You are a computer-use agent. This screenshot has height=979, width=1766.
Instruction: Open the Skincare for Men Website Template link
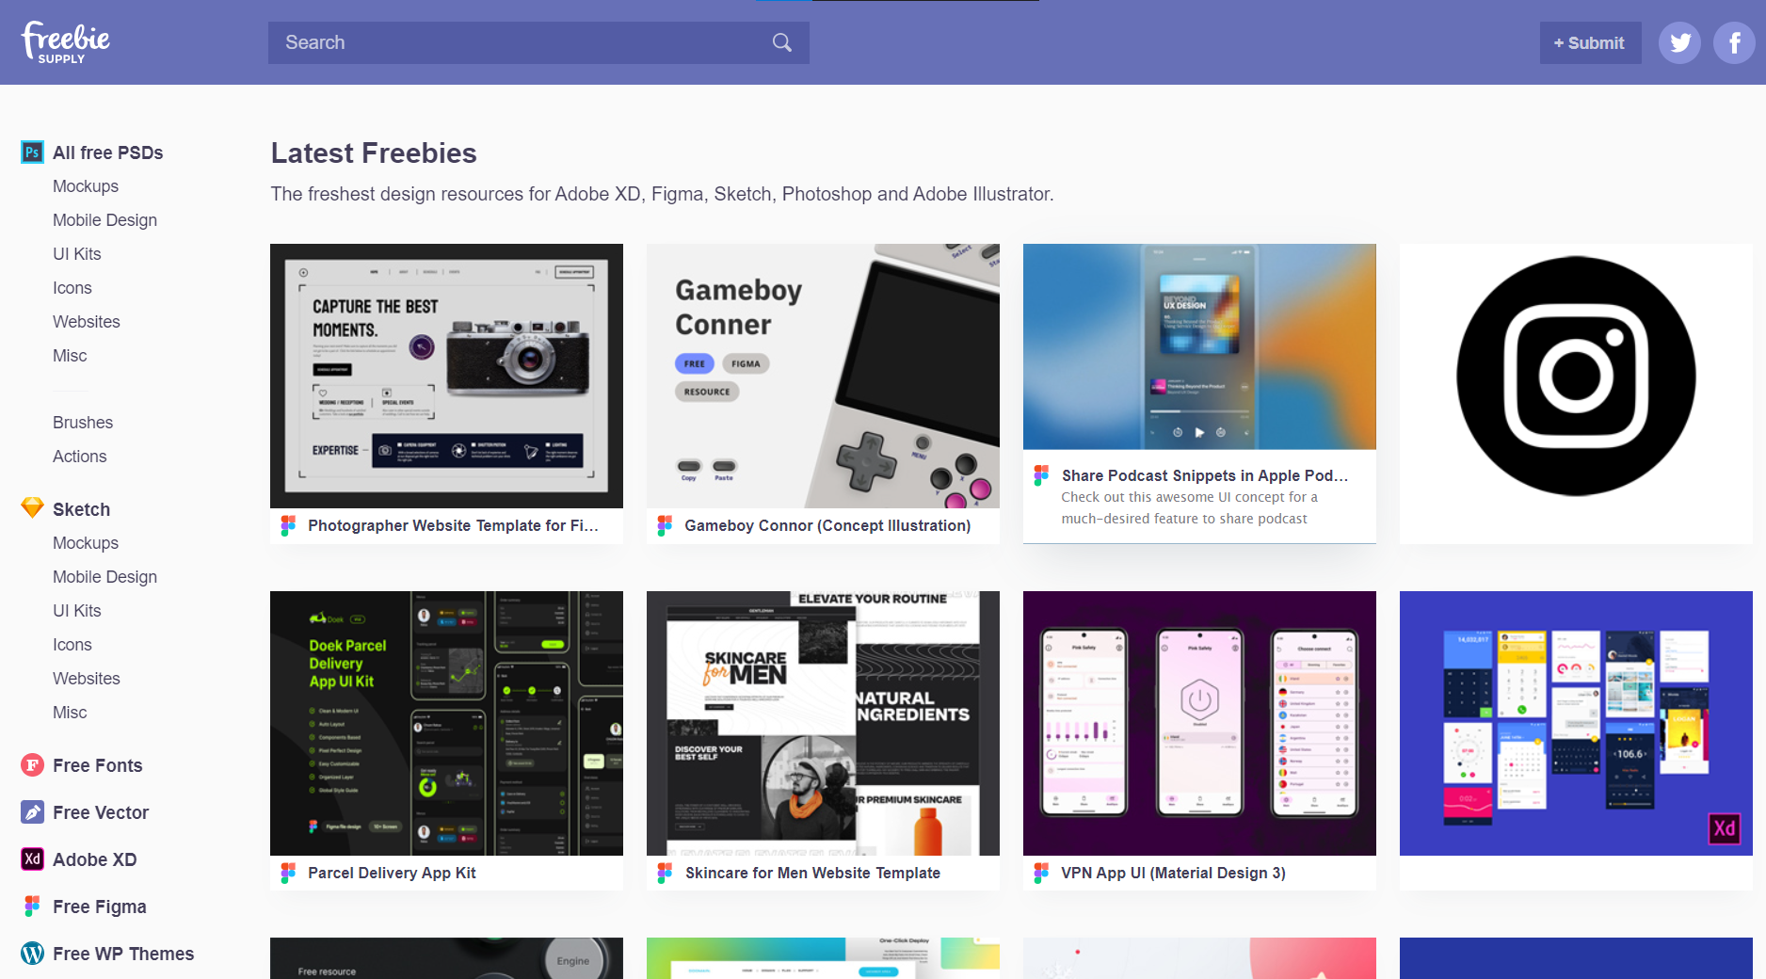click(x=812, y=873)
